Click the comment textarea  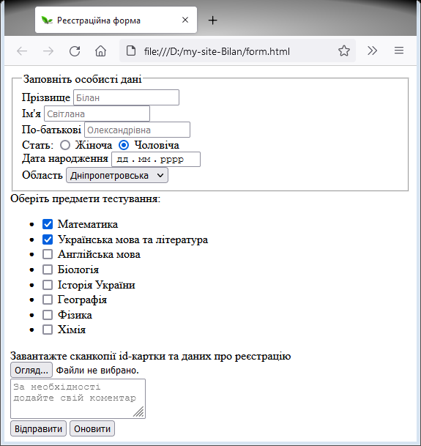(78, 398)
